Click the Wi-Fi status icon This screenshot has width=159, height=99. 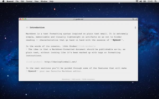click(137, 1)
